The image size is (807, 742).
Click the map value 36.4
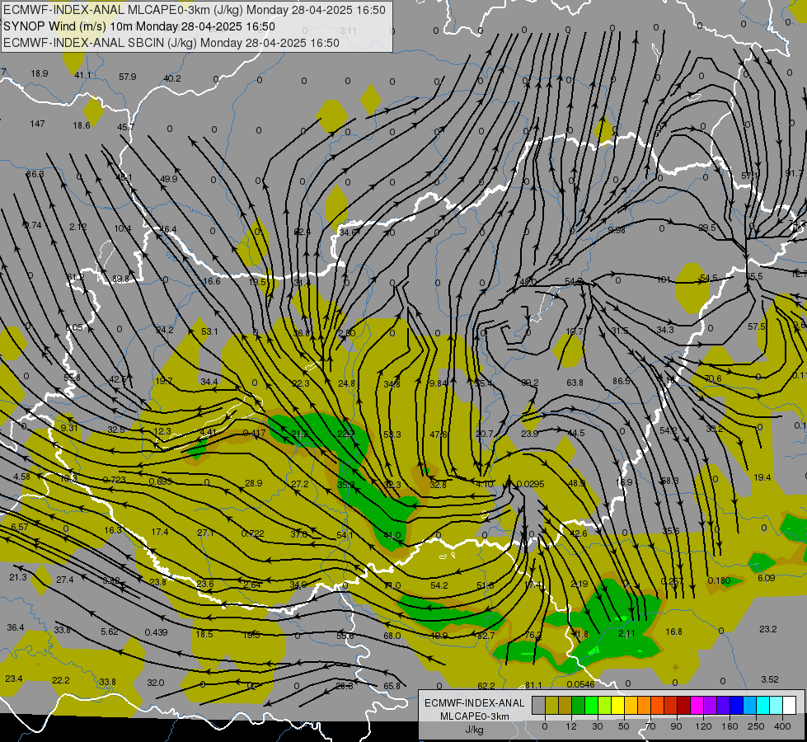coord(16,627)
